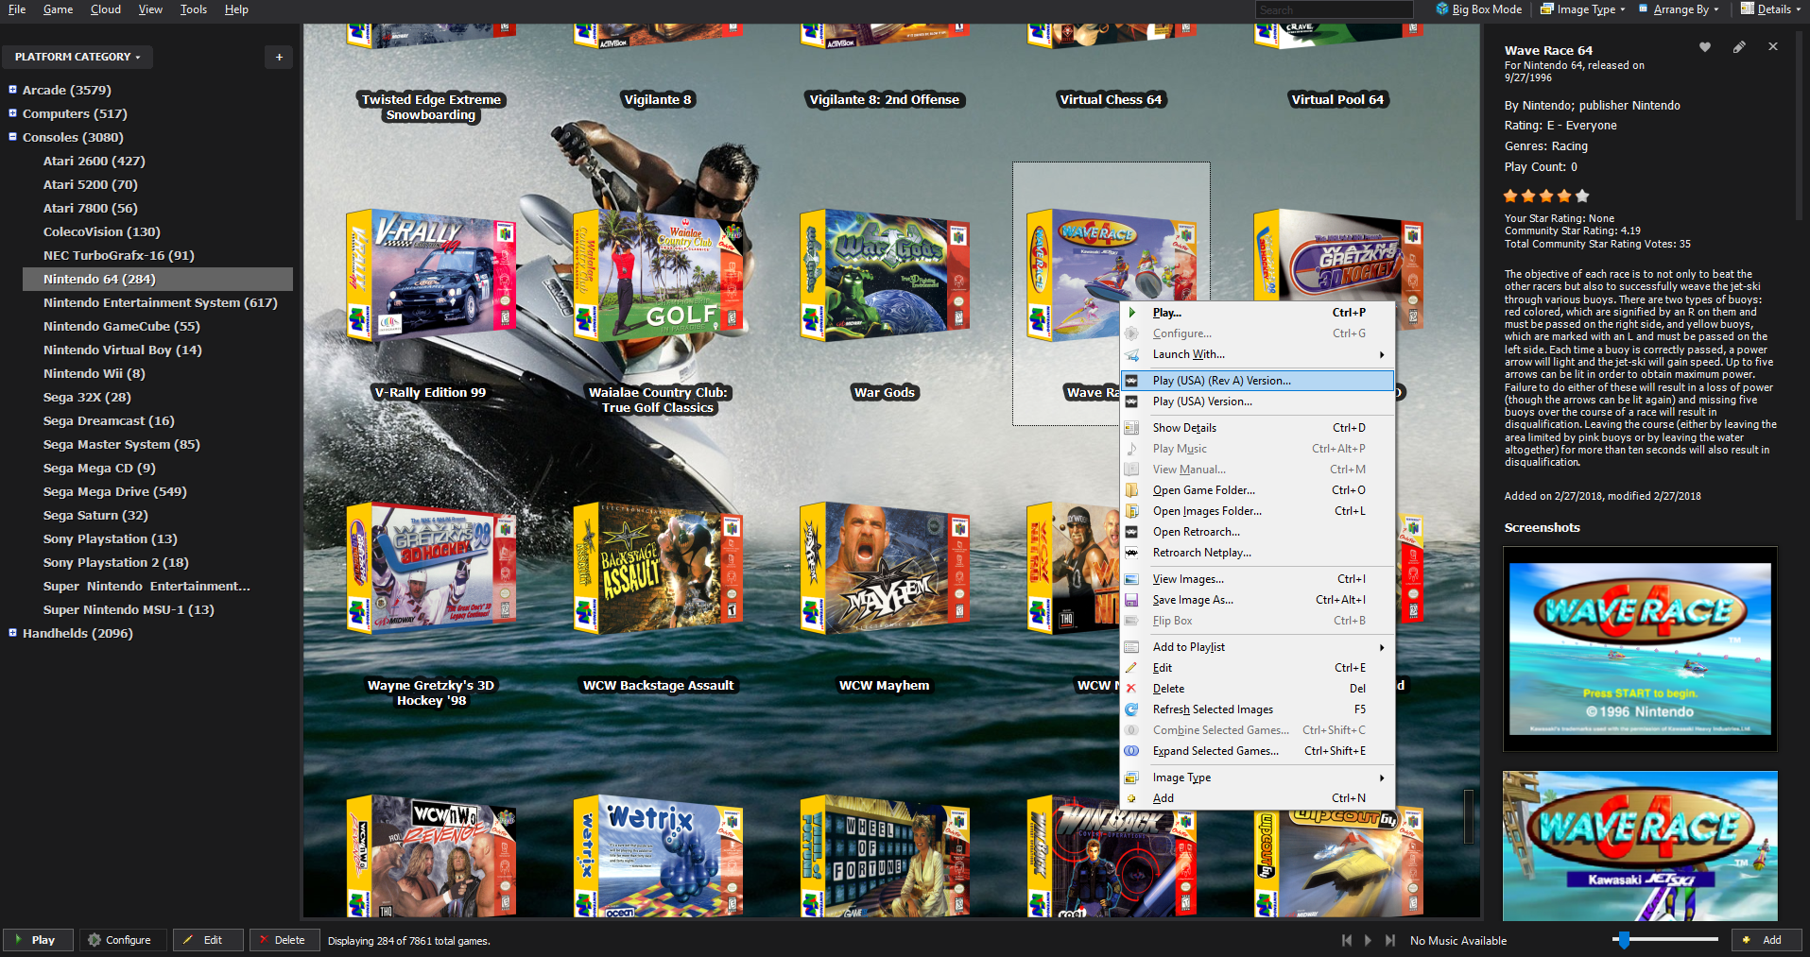Click Big Box Mode button
The height and width of the screenshot is (957, 1810).
coord(1479,9)
